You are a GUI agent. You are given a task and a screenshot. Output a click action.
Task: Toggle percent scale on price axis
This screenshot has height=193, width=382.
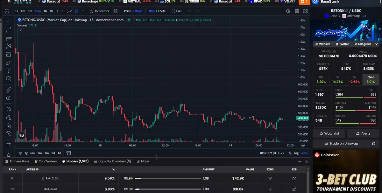point(290,153)
